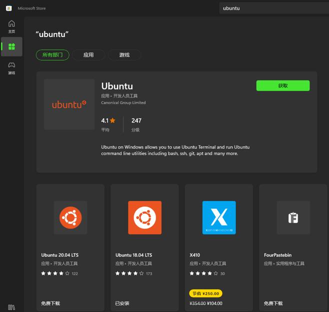Select the 所有部门 filter tab
This screenshot has height=312, width=329.
tap(52, 55)
